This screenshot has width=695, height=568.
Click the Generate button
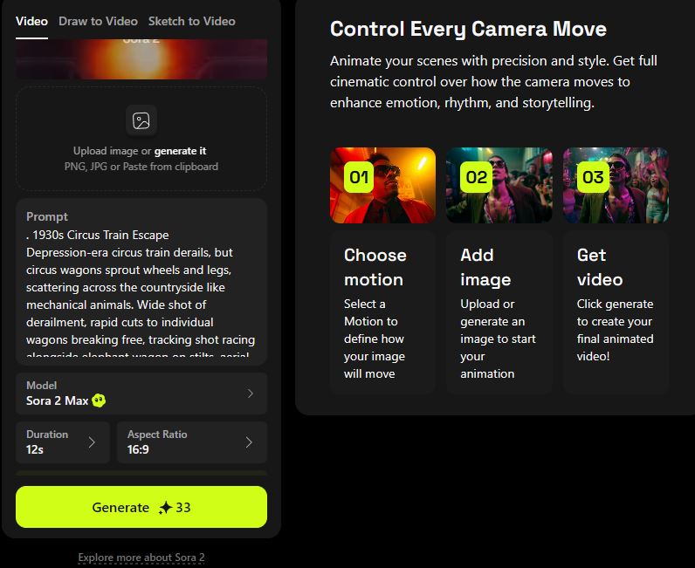click(141, 507)
